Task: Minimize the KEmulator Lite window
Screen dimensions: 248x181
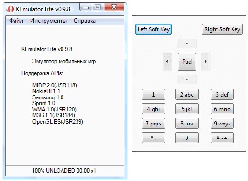Action: click(86, 7)
